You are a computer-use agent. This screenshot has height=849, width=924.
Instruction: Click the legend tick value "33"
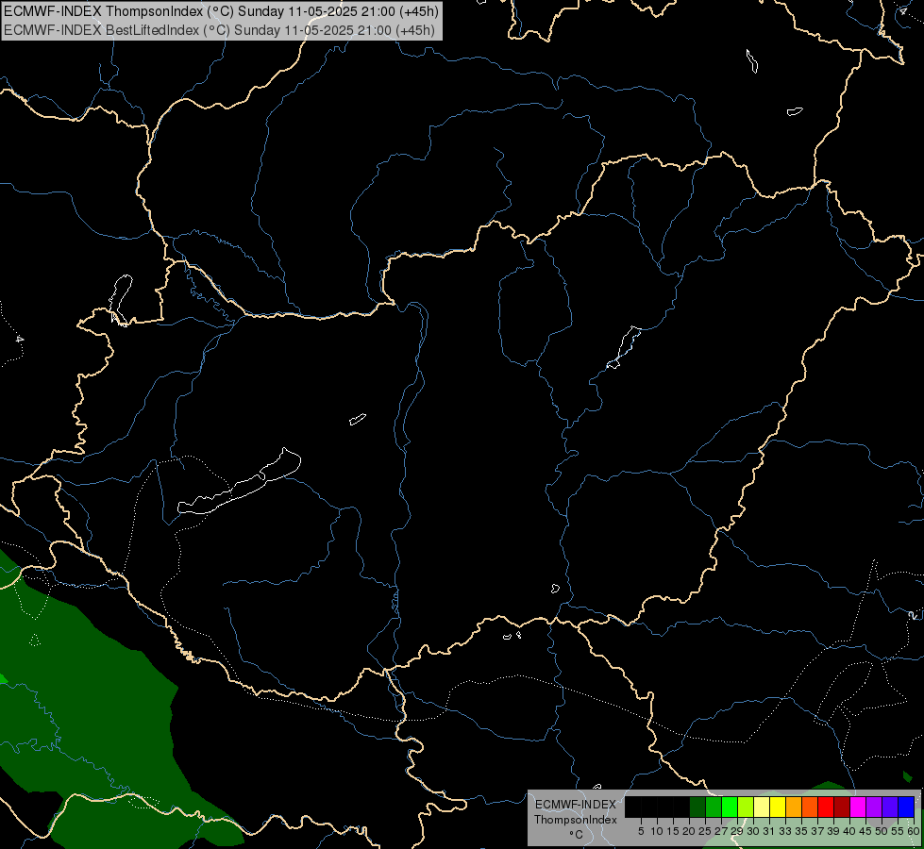(x=785, y=831)
